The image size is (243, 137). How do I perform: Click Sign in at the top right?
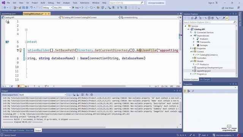[x=213, y=3]
